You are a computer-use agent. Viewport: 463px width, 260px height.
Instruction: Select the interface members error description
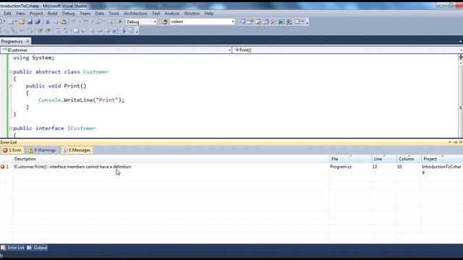click(x=72, y=167)
